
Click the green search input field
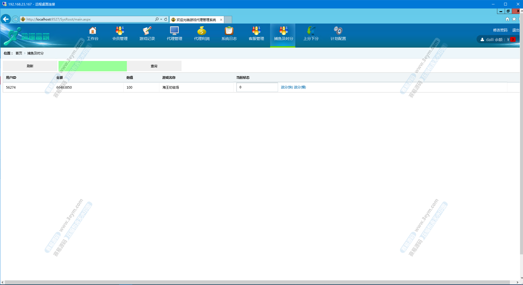pyautogui.click(x=93, y=66)
